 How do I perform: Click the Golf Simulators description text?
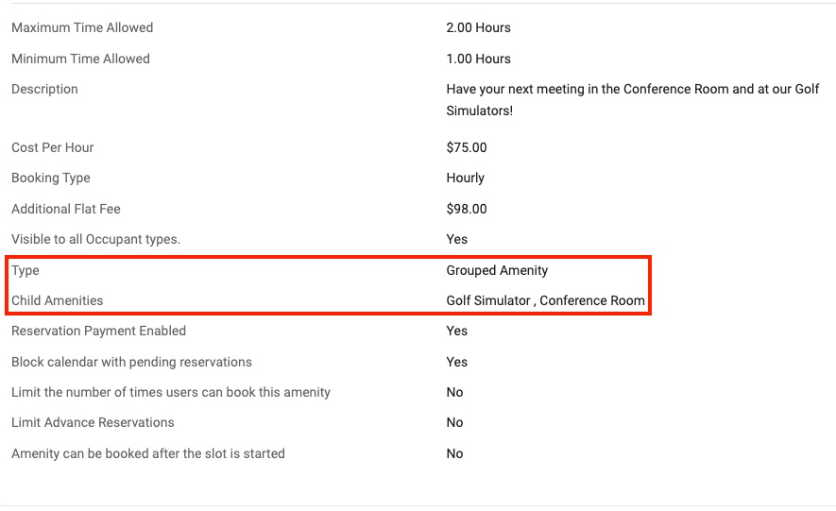tap(632, 99)
